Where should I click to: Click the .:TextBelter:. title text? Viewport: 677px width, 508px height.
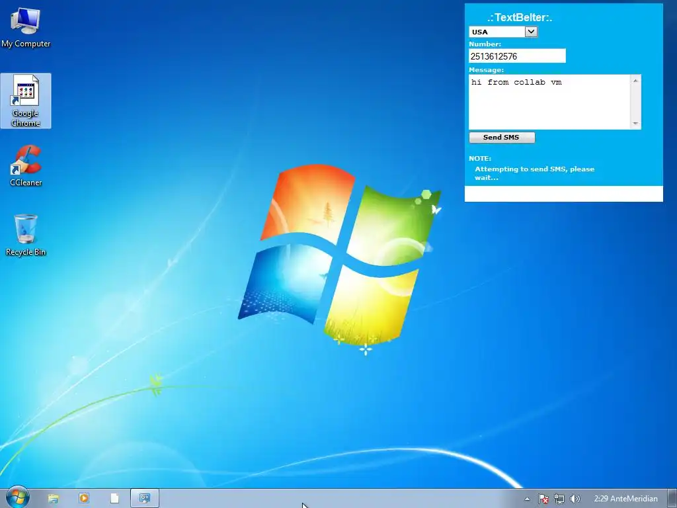(x=520, y=17)
